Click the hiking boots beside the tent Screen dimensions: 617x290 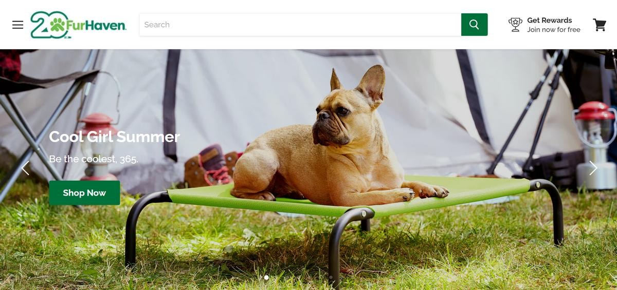pos(212,167)
